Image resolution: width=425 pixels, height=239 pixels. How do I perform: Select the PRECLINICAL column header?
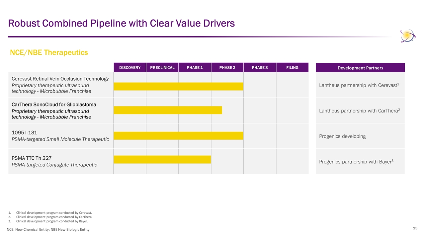162,68
